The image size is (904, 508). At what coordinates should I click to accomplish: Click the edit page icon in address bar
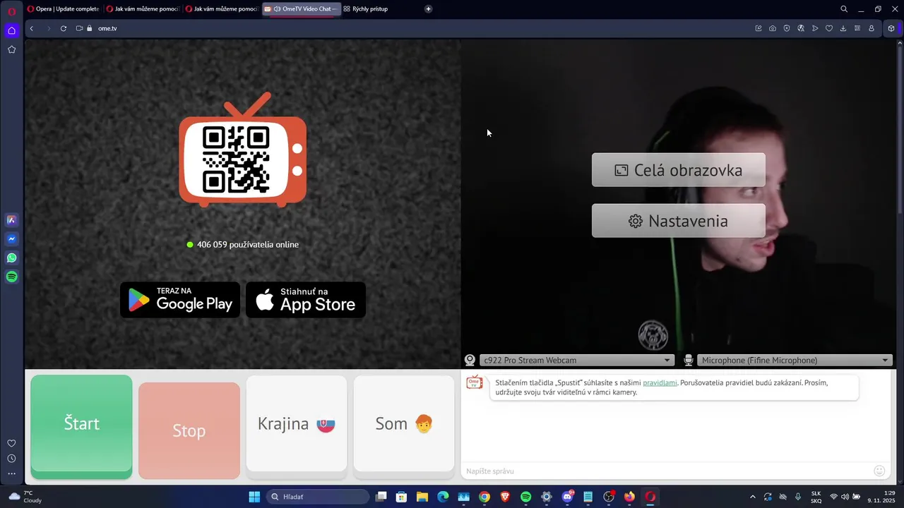759,28
